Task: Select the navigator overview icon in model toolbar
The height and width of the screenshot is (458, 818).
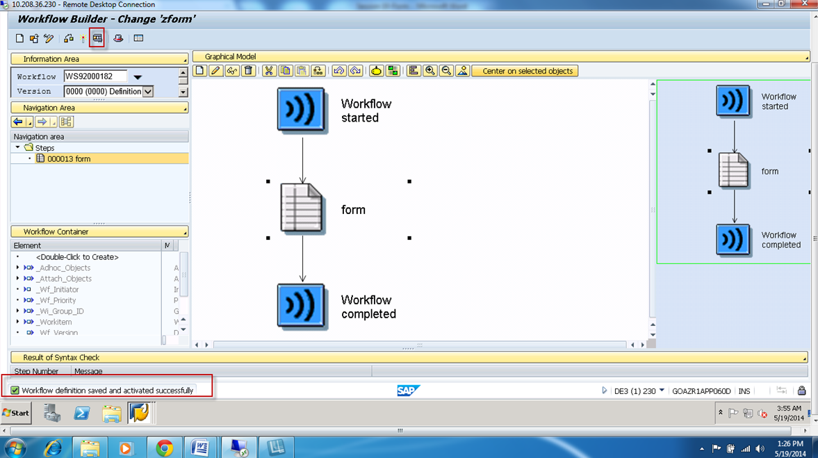Action: point(462,70)
